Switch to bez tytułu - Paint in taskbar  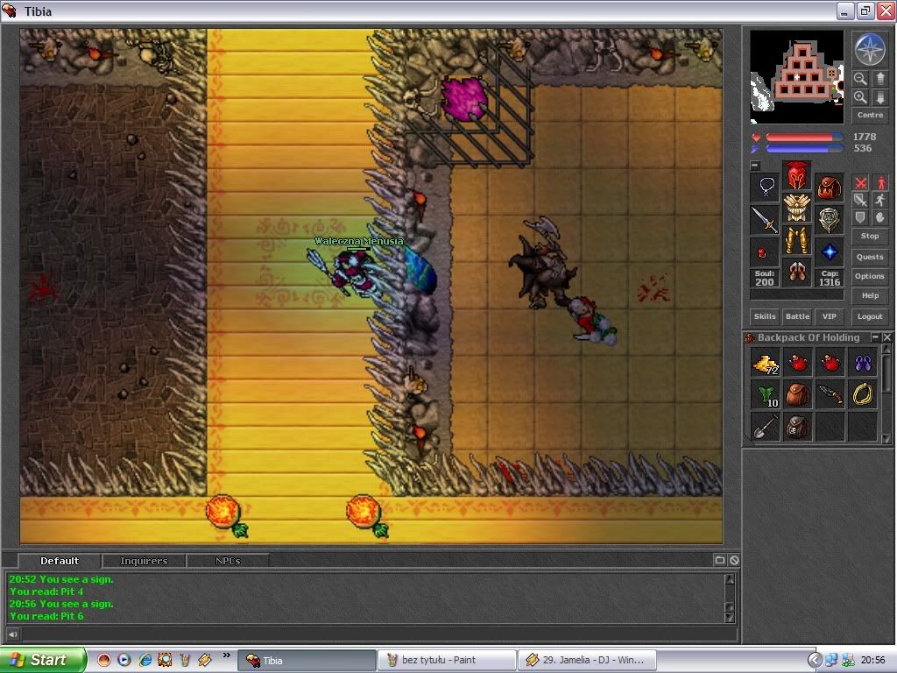click(x=446, y=660)
